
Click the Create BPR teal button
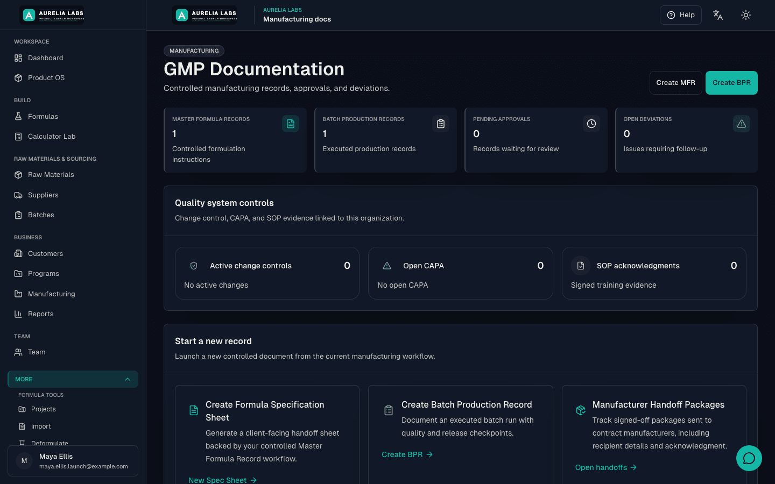click(731, 83)
